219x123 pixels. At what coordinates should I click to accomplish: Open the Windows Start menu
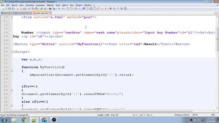point(4,120)
